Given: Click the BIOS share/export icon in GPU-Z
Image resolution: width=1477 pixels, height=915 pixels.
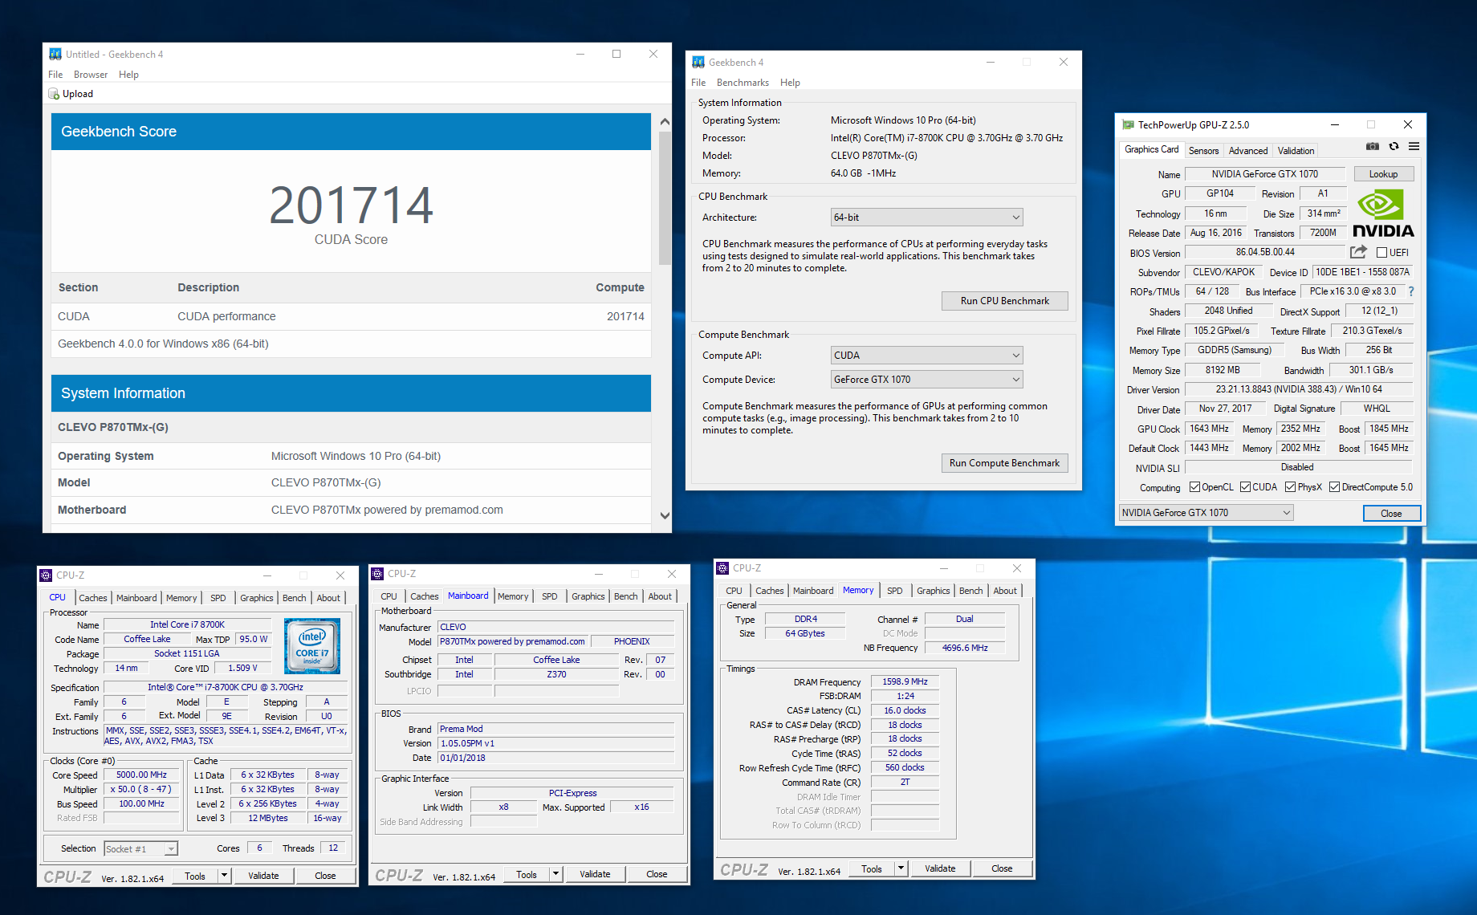Looking at the screenshot, I should (1358, 252).
